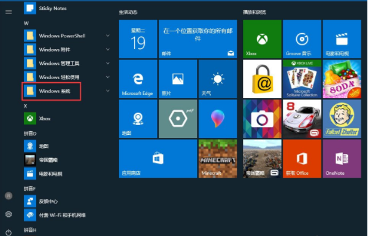Open the 天气 weather tile

[x=218, y=79]
